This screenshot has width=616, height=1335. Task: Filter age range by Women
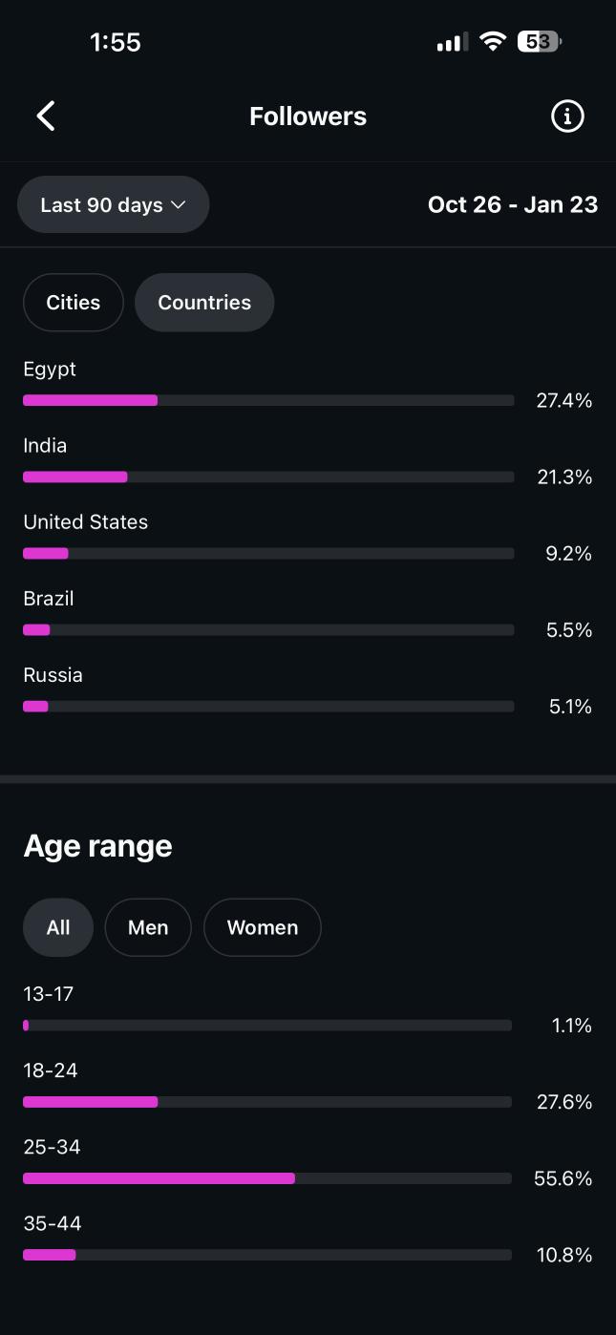click(263, 927)
